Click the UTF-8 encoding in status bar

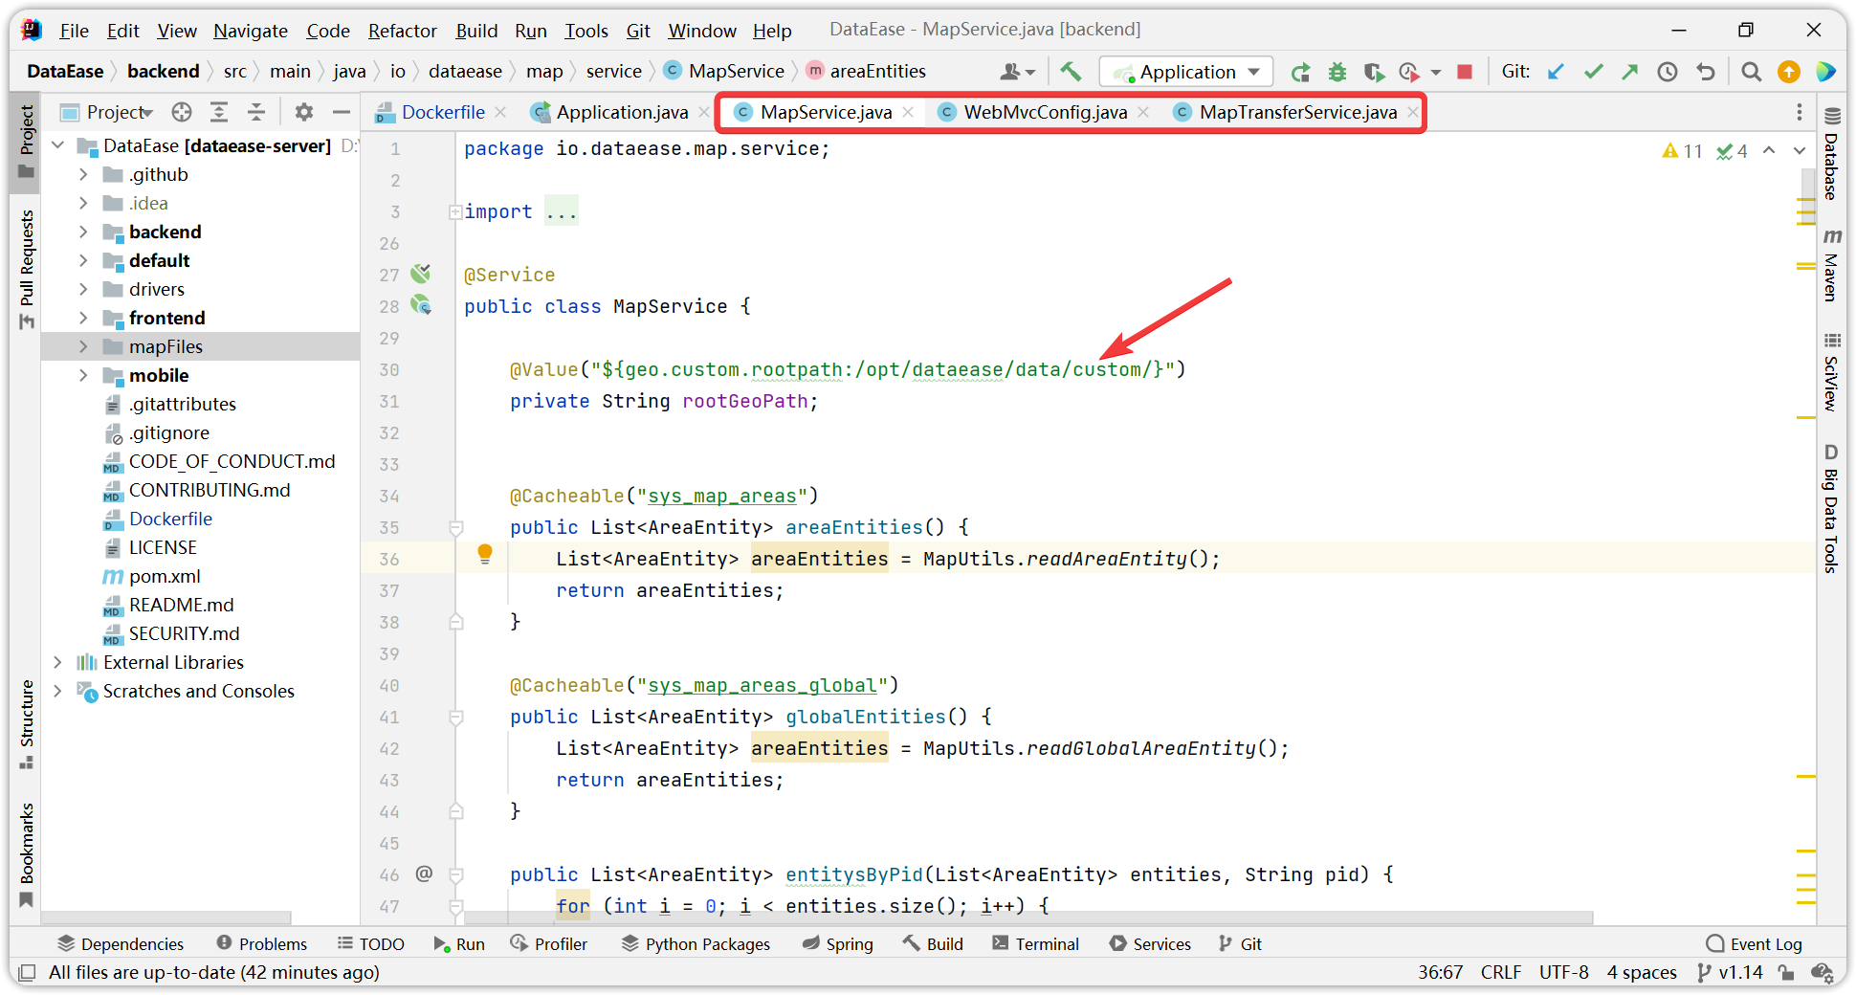coord(1563,972)
